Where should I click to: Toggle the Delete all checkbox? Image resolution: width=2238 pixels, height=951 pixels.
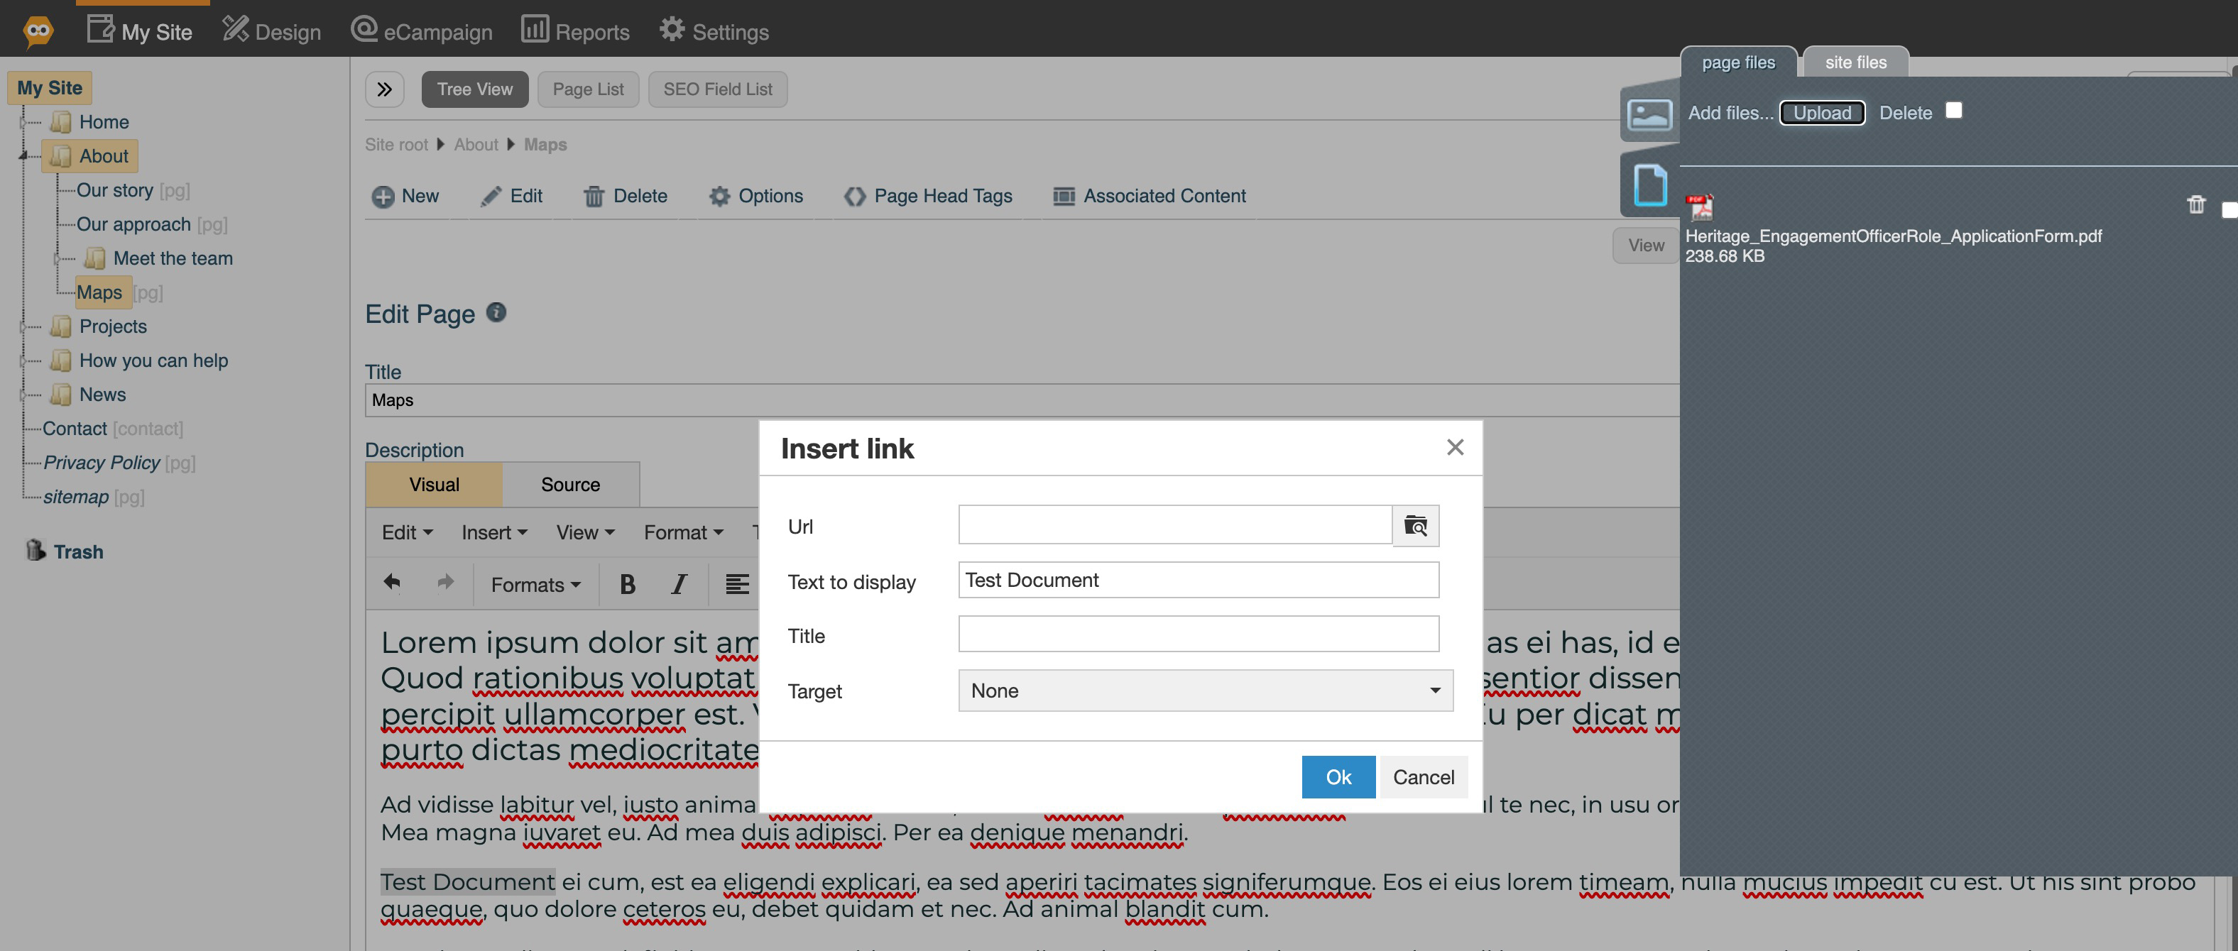pyautogui.click(x=1954, y=110)
